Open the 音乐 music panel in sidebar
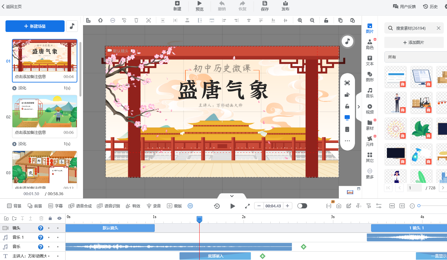Viewport: 447px width, 260px height. point(370,93)
